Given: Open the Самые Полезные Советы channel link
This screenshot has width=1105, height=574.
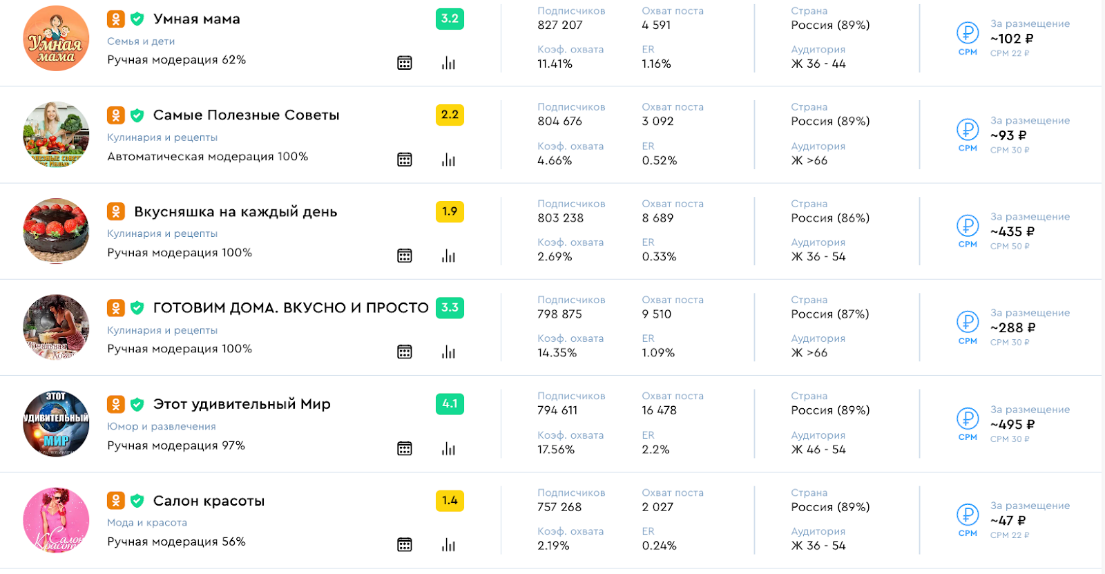Looking at the screenshot, I should (246, 115).
